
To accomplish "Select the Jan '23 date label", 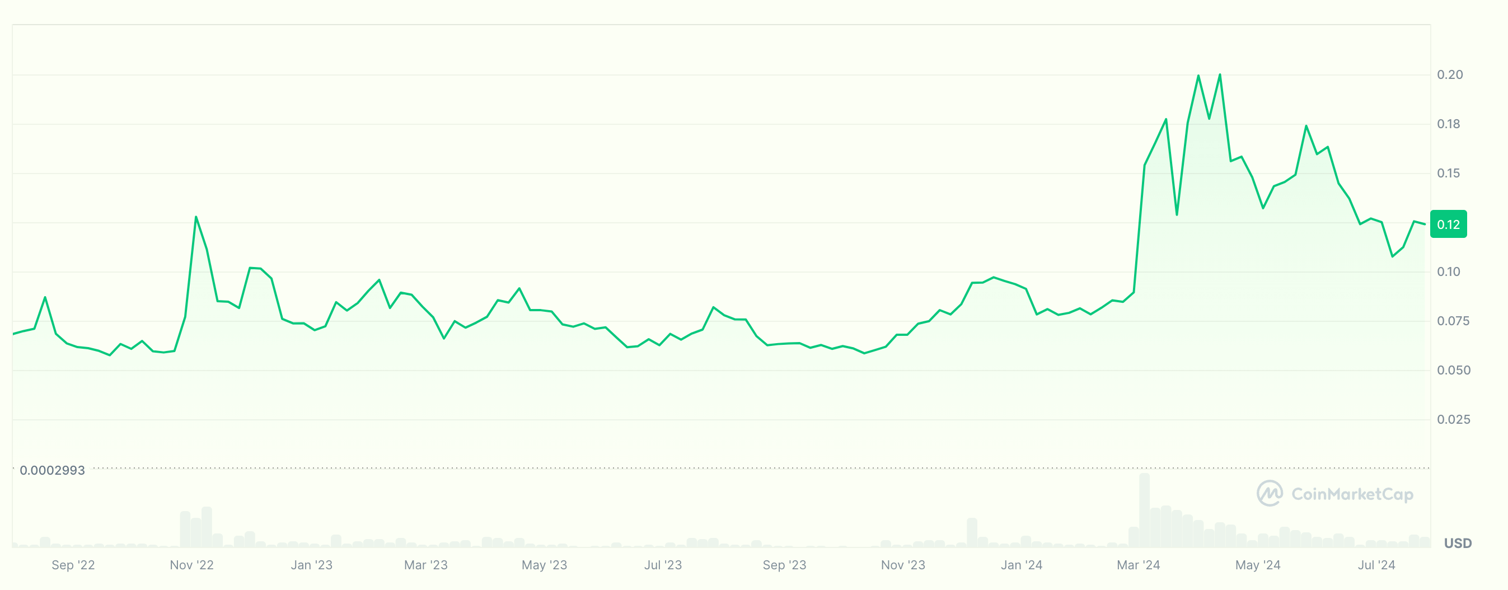I will tap(311, 565).
